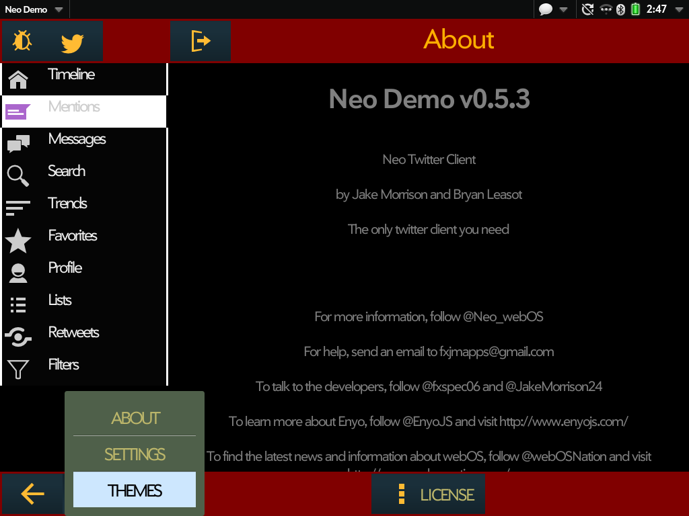Click the Search magnifier icon

click(18, 176)
